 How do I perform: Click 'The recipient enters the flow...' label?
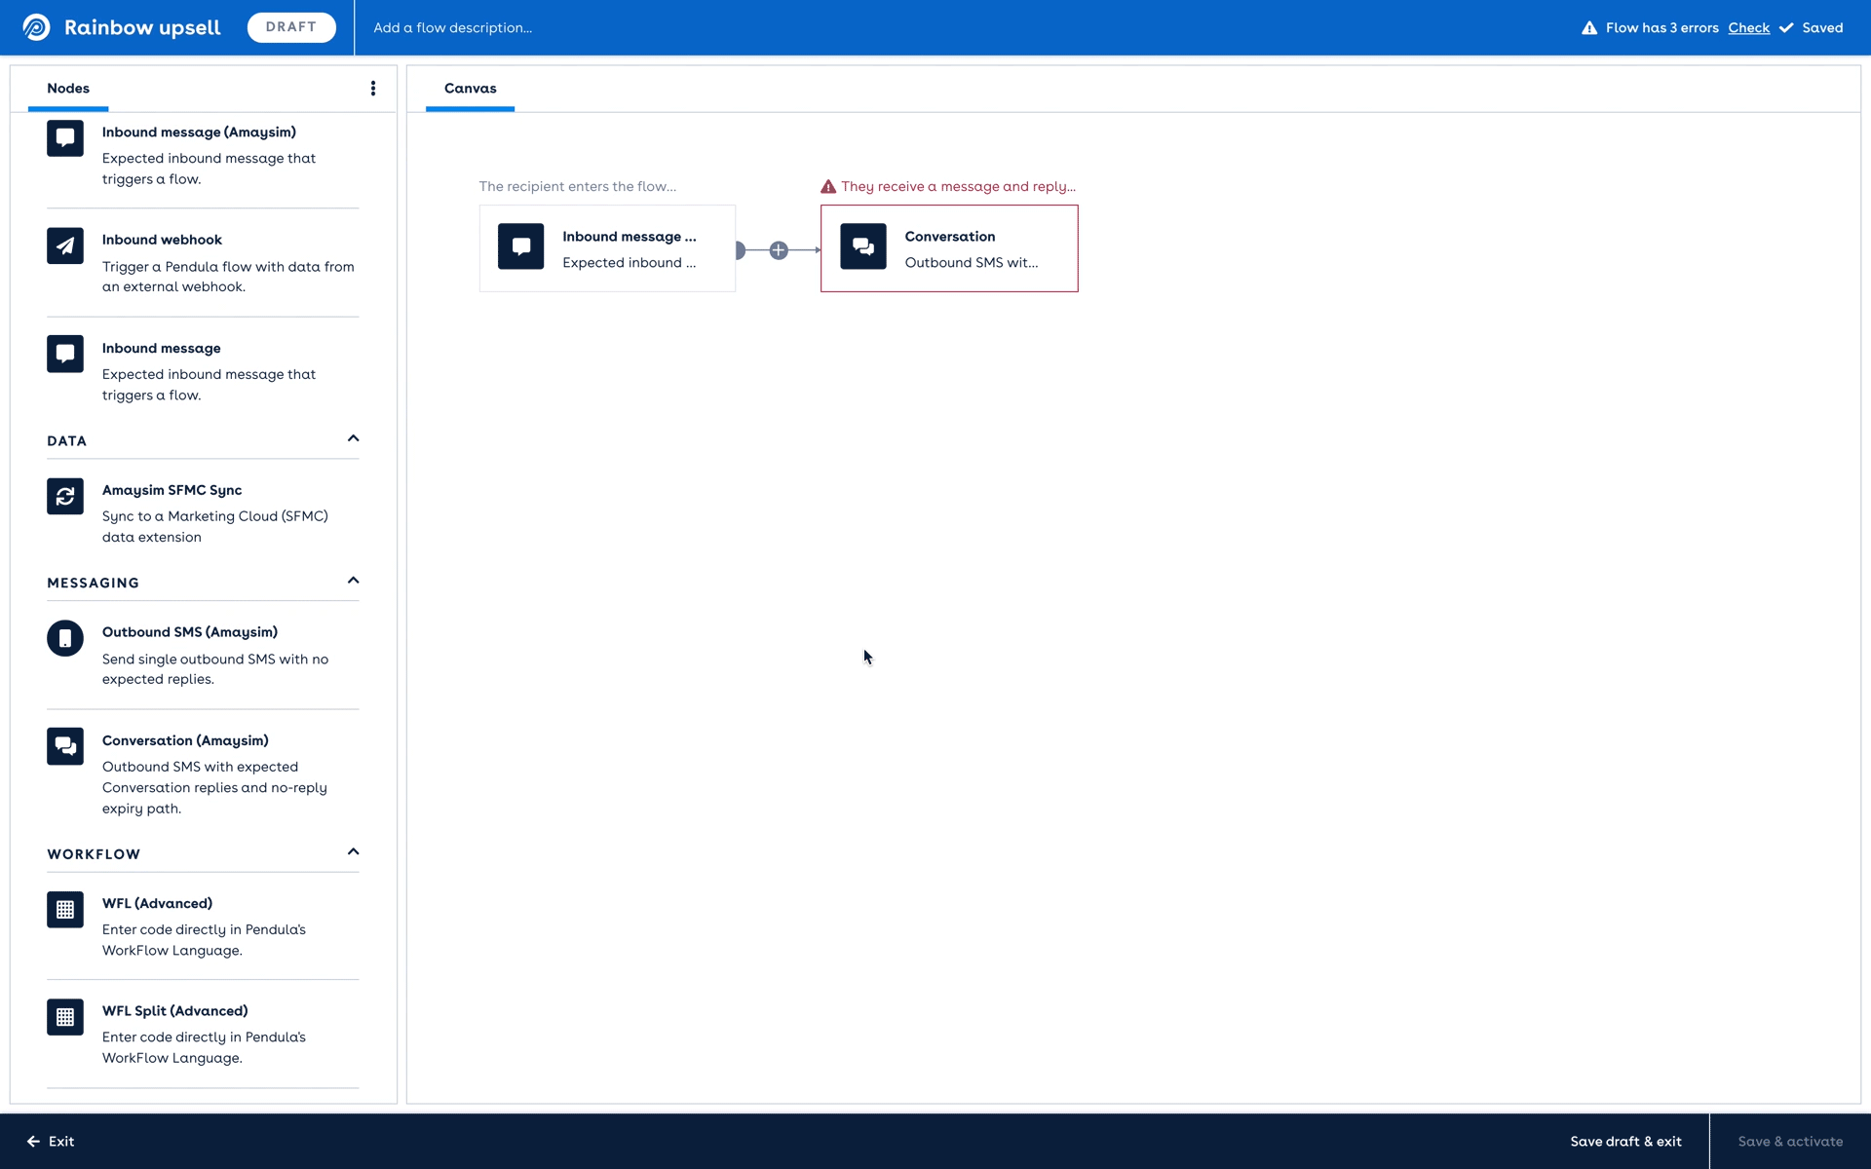tap(577, 186)
